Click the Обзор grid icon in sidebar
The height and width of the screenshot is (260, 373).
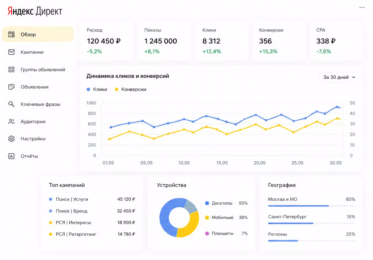click(11, 34)
